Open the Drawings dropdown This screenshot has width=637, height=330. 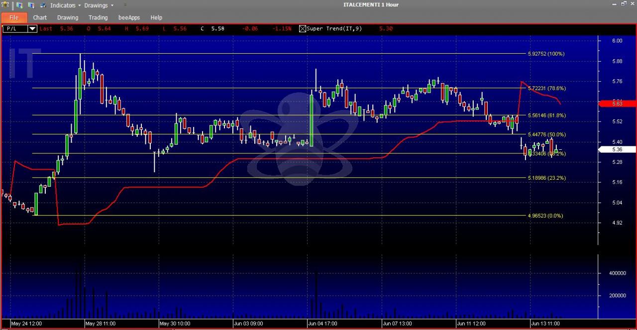point(99,5)
